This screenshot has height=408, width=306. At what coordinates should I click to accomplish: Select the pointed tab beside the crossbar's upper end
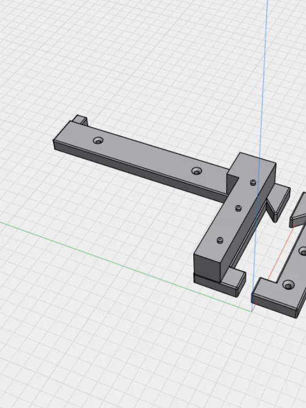coord(279,202)
